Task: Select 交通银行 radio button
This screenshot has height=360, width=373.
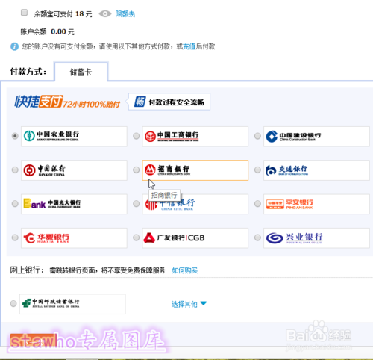Action: (x=257, y=170)
